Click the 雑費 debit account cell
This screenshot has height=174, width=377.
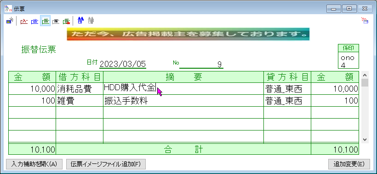tap(80, 101)
